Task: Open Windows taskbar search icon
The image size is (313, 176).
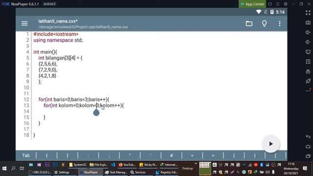Action: coord(13,168)
